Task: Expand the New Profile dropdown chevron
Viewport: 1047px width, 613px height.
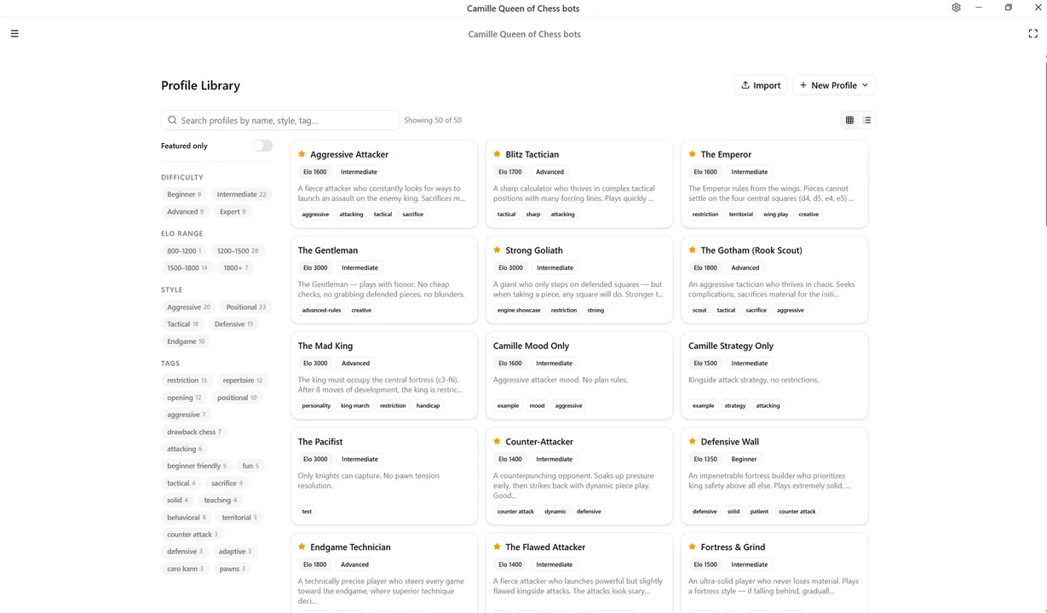Action: point(865,85)
